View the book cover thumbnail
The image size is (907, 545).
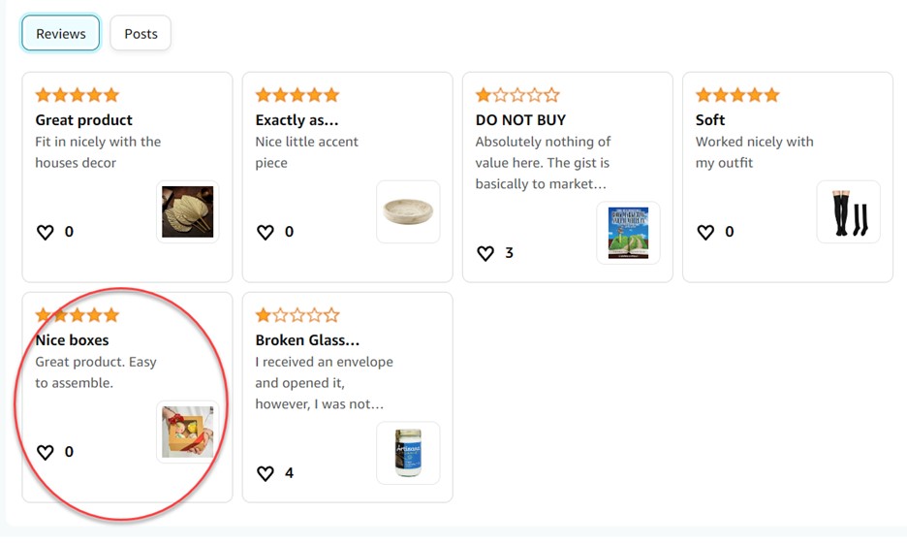point(628,233)
